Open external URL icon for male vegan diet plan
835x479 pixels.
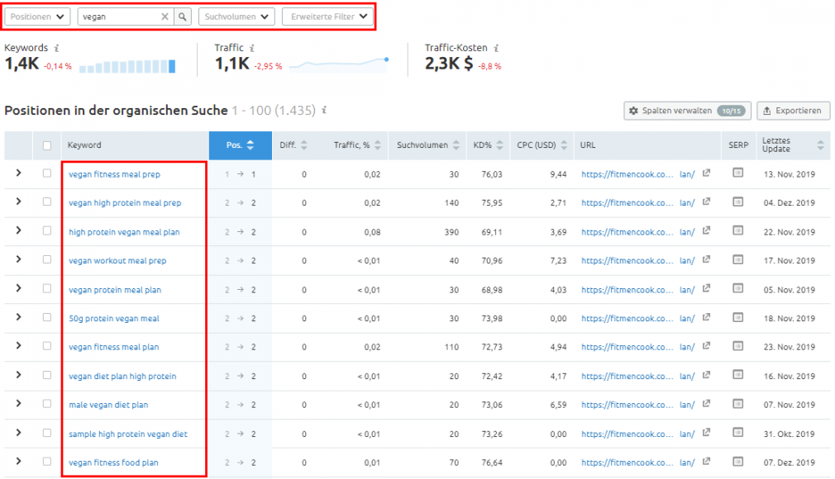pyautogui.click(x=706, y=404)
